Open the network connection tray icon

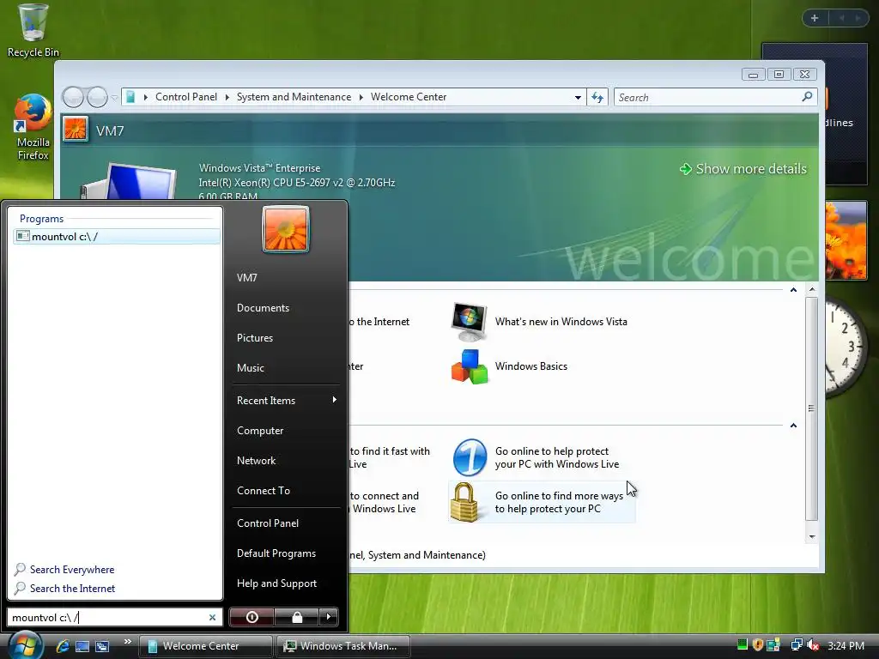(796, 645)
